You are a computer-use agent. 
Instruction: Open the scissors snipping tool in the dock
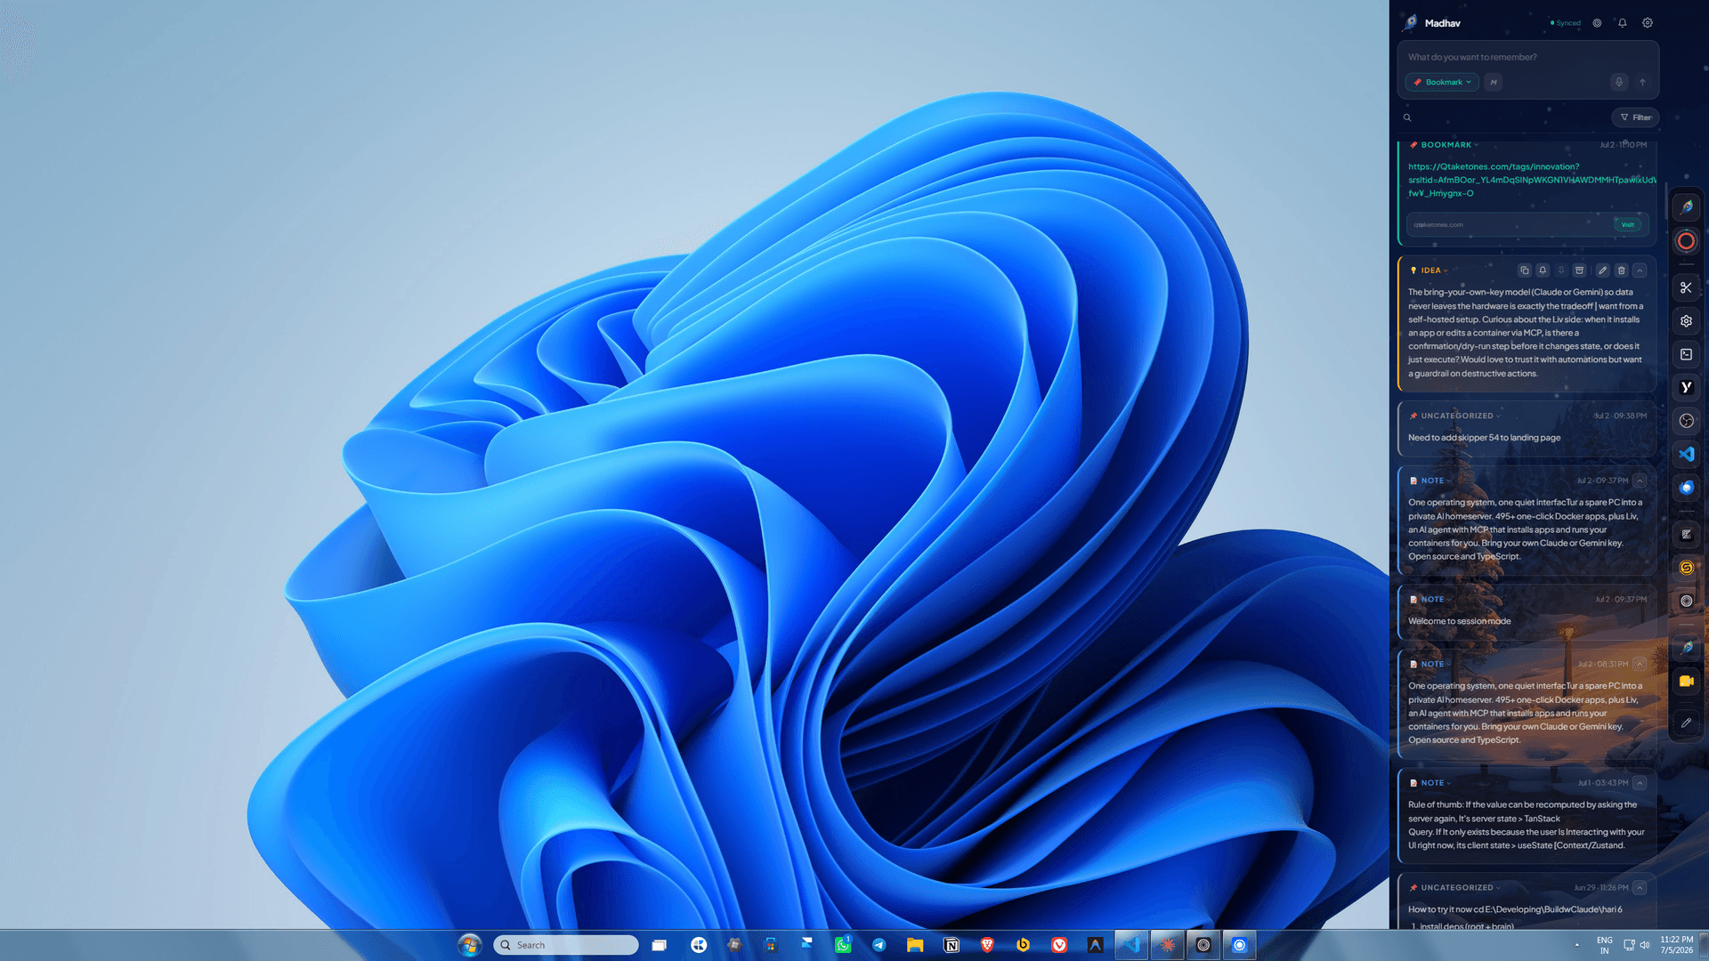1686,287
